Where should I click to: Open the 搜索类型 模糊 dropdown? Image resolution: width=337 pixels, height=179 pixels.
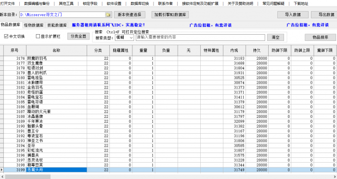point(124,38)
